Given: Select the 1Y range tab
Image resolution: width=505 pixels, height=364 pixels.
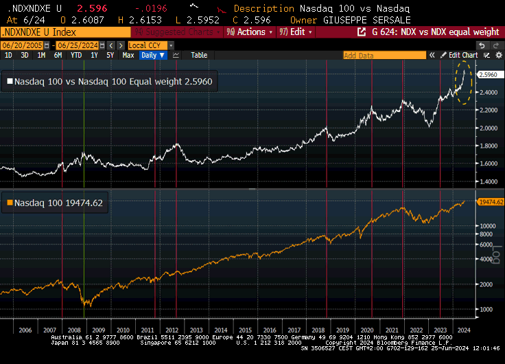Looking at the screenshot, I should pos(94,55).
